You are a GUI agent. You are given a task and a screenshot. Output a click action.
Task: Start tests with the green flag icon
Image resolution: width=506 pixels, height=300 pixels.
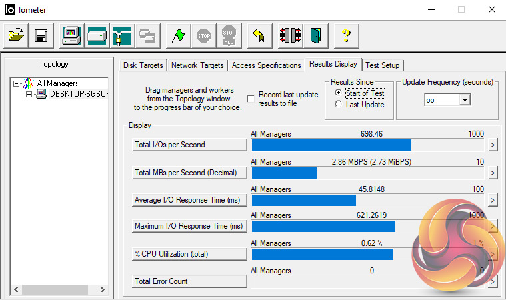point(176,35)
